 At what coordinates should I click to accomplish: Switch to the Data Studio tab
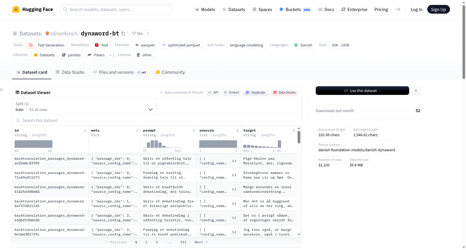[70, 72]
